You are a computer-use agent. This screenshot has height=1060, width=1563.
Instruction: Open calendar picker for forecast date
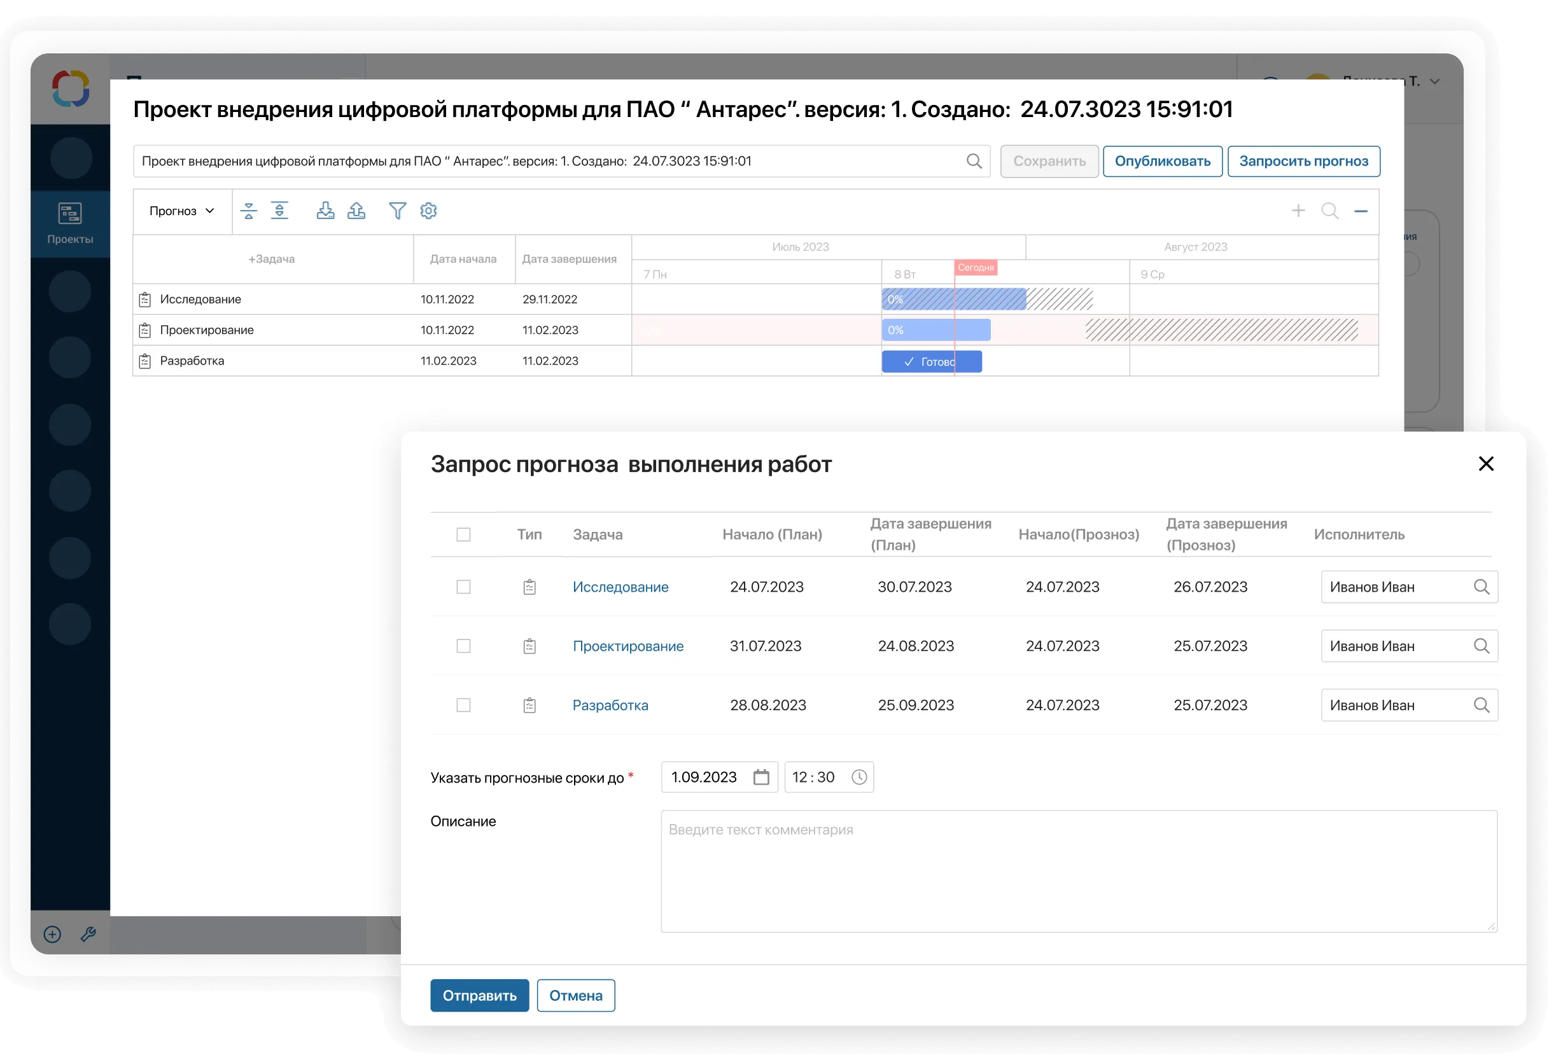point(760,777)
